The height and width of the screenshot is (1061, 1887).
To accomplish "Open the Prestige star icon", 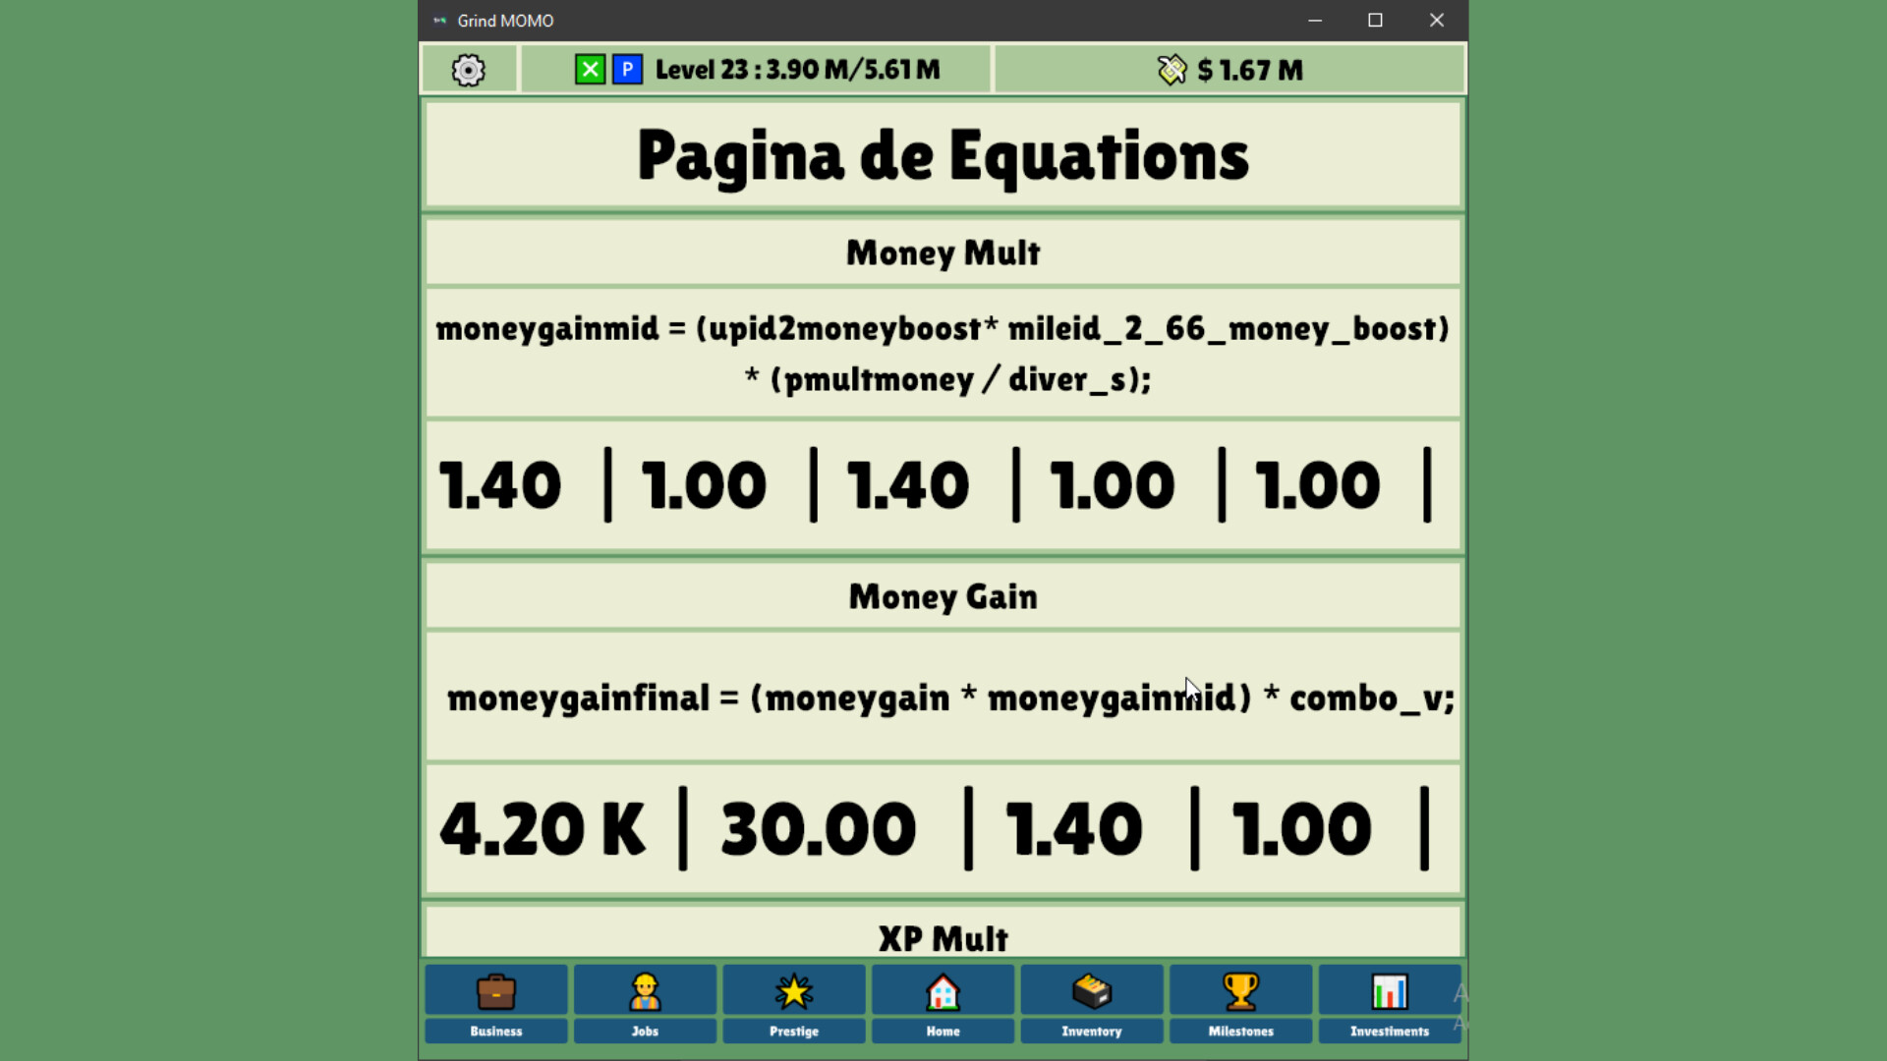I will tap(793, 991).
